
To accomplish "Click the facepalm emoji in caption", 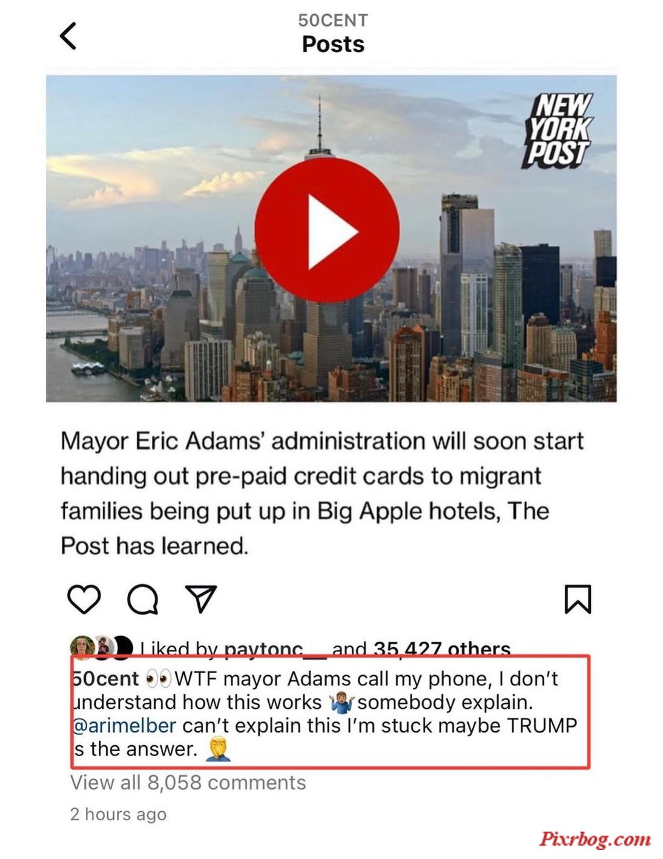I will [x=218, y=749].
